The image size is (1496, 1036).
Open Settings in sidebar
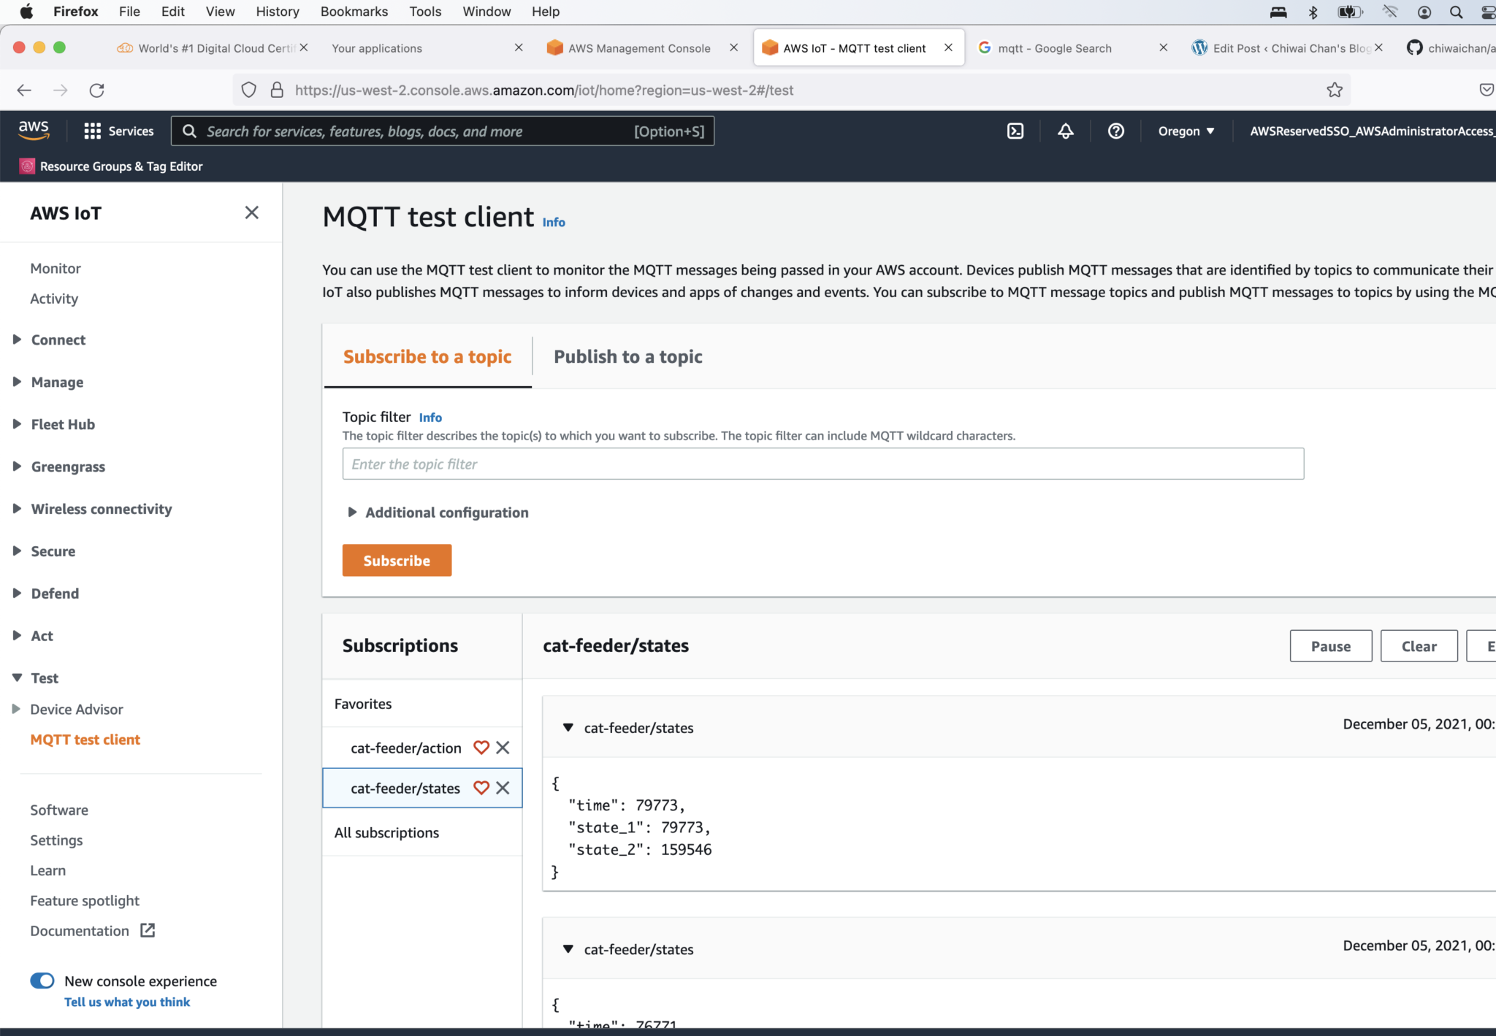click(x=56, y=840)
